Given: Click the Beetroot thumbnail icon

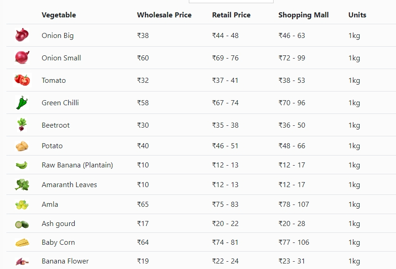Looking at the screenshot, I should (22, 125).
